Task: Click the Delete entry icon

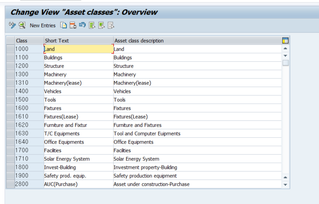Action: (x=73, y=25)
